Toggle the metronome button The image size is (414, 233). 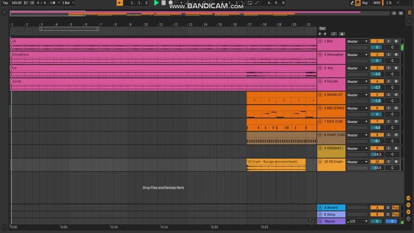pos(53,3)
